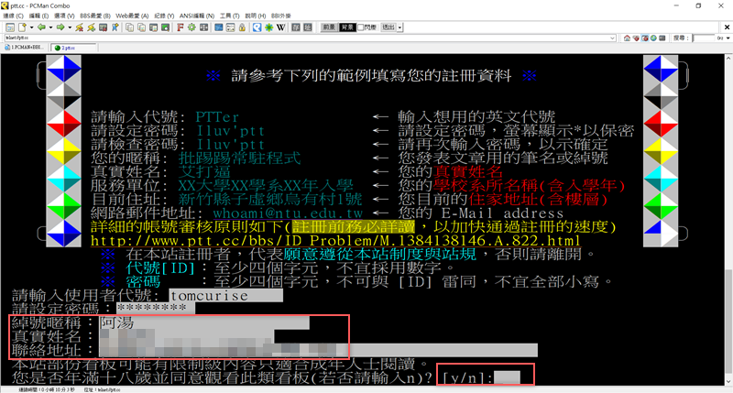The image size is (733, 393).
Task: Click the [y/n] answer field
Action: (x=508, y=377)
